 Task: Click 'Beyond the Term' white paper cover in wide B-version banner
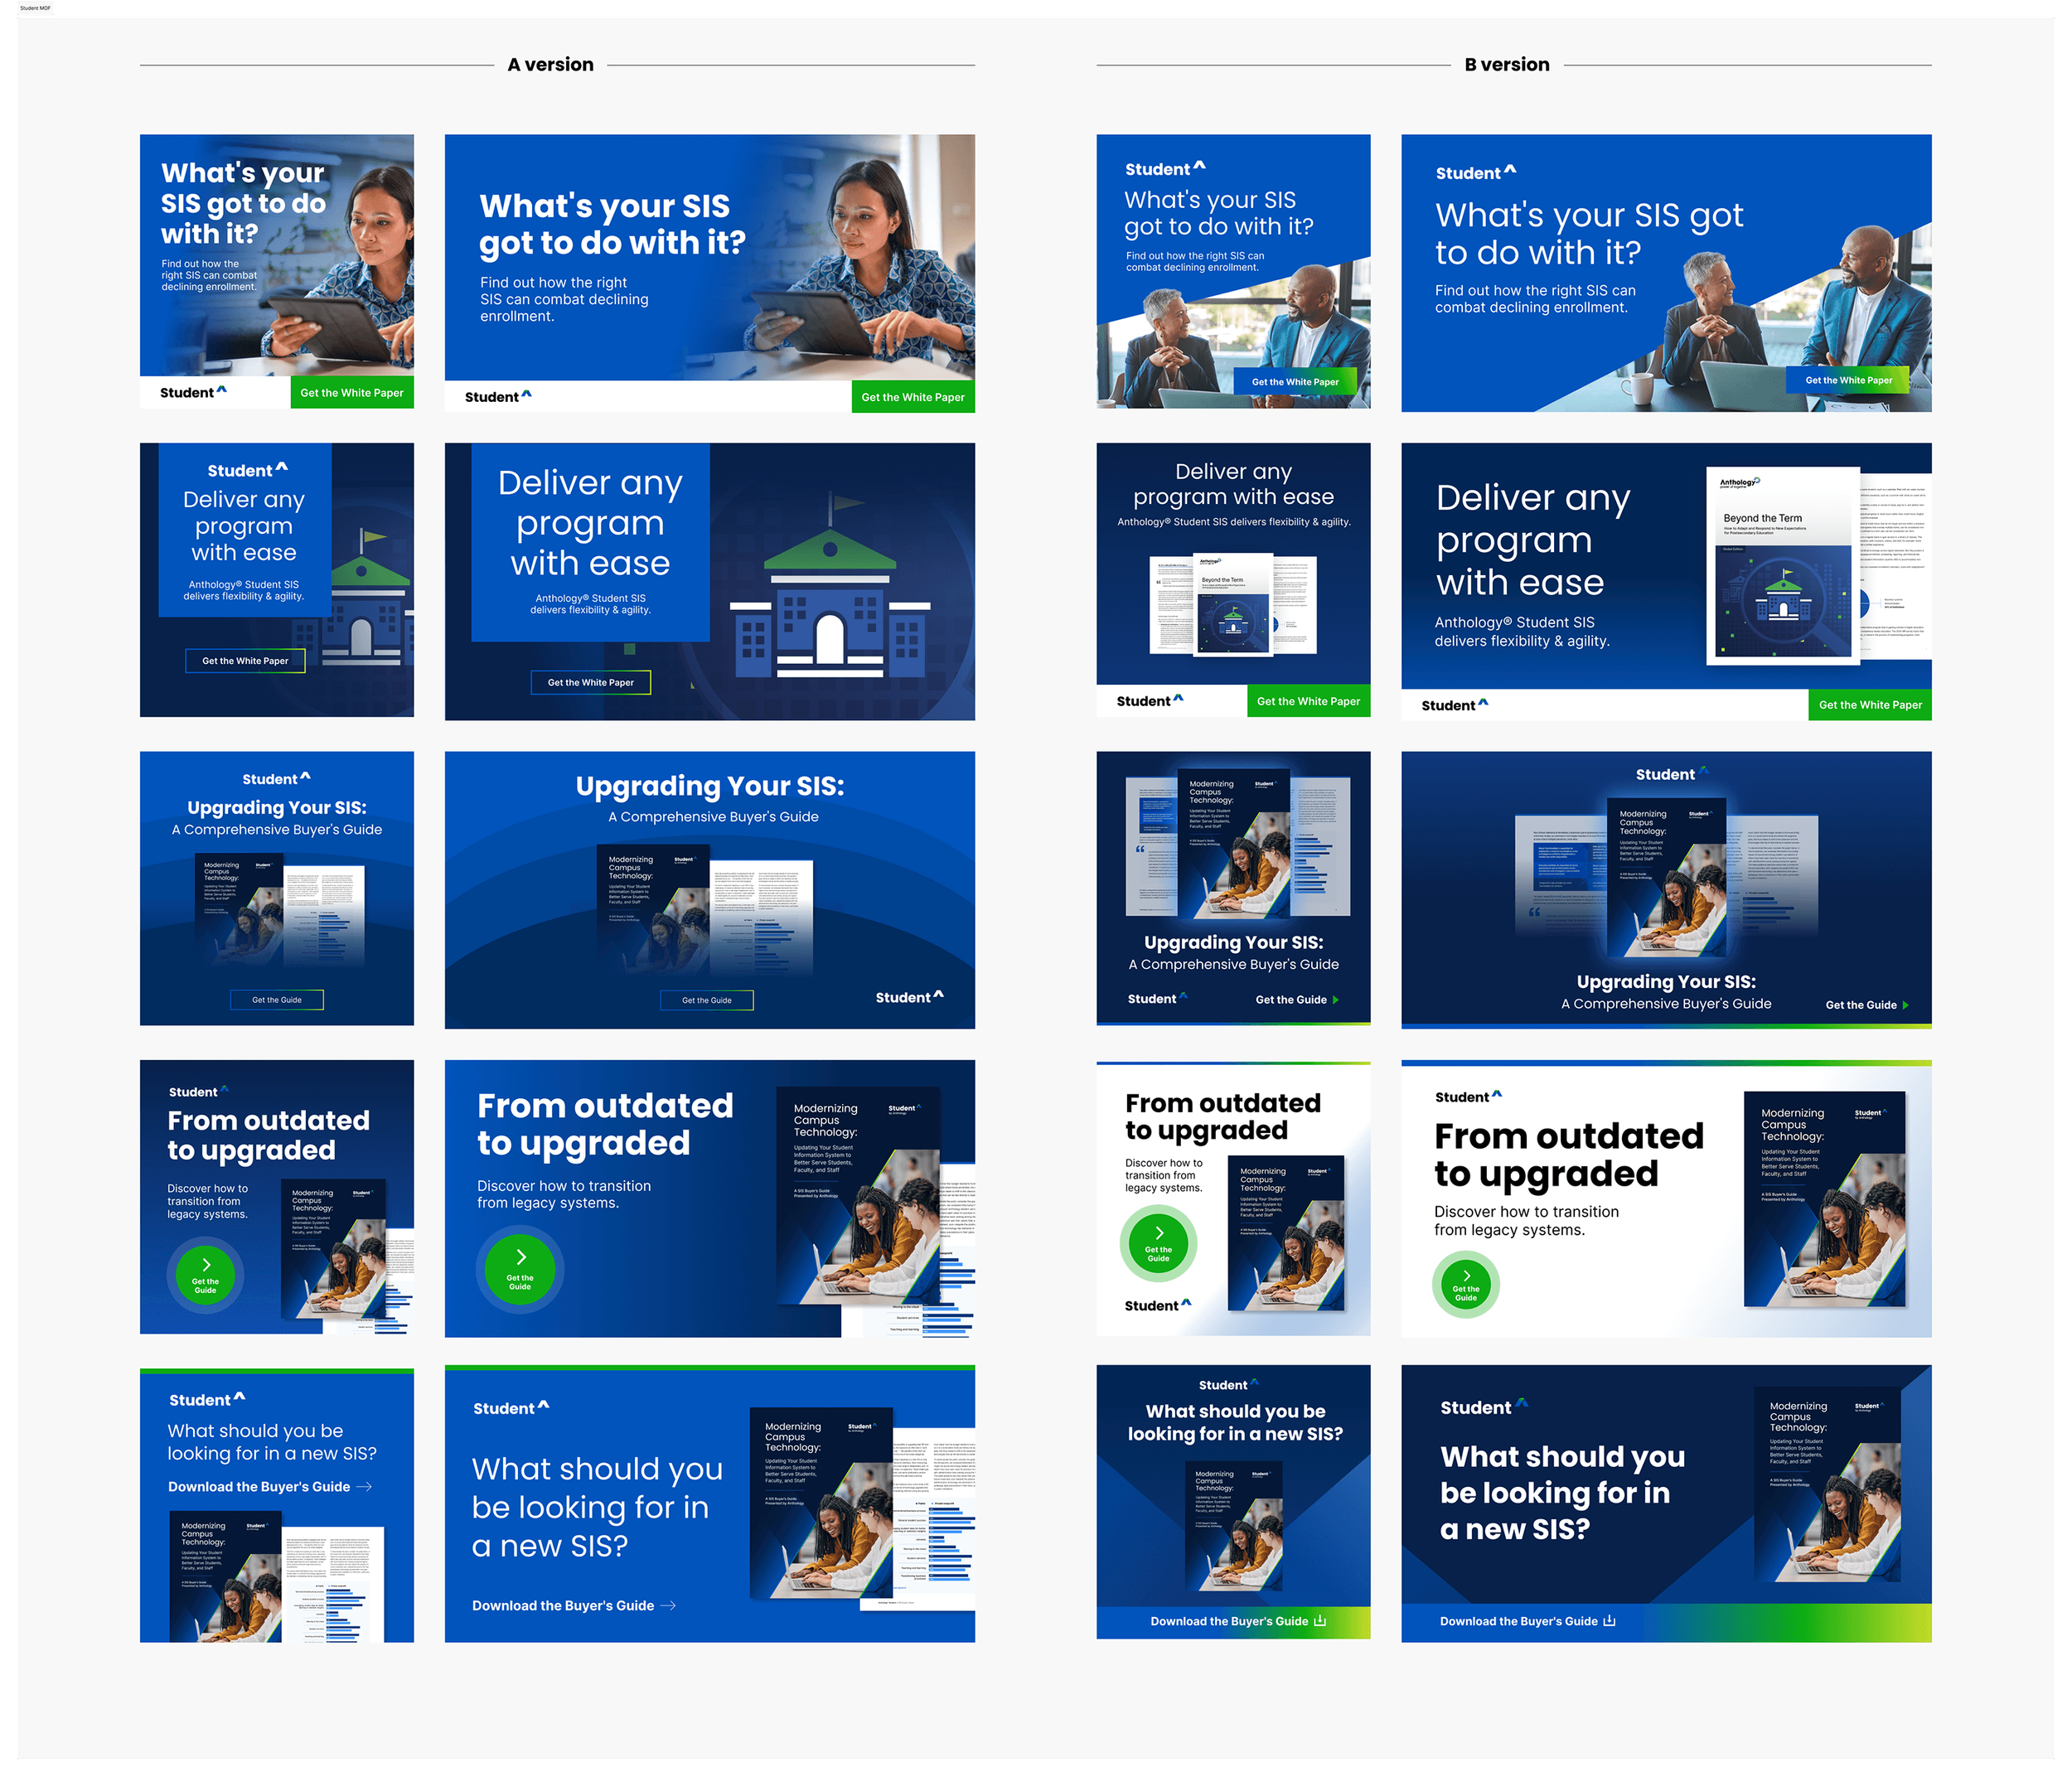click(x=1782, y=565)
